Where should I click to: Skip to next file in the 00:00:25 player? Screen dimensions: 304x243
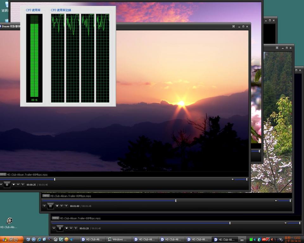(18, 184)
